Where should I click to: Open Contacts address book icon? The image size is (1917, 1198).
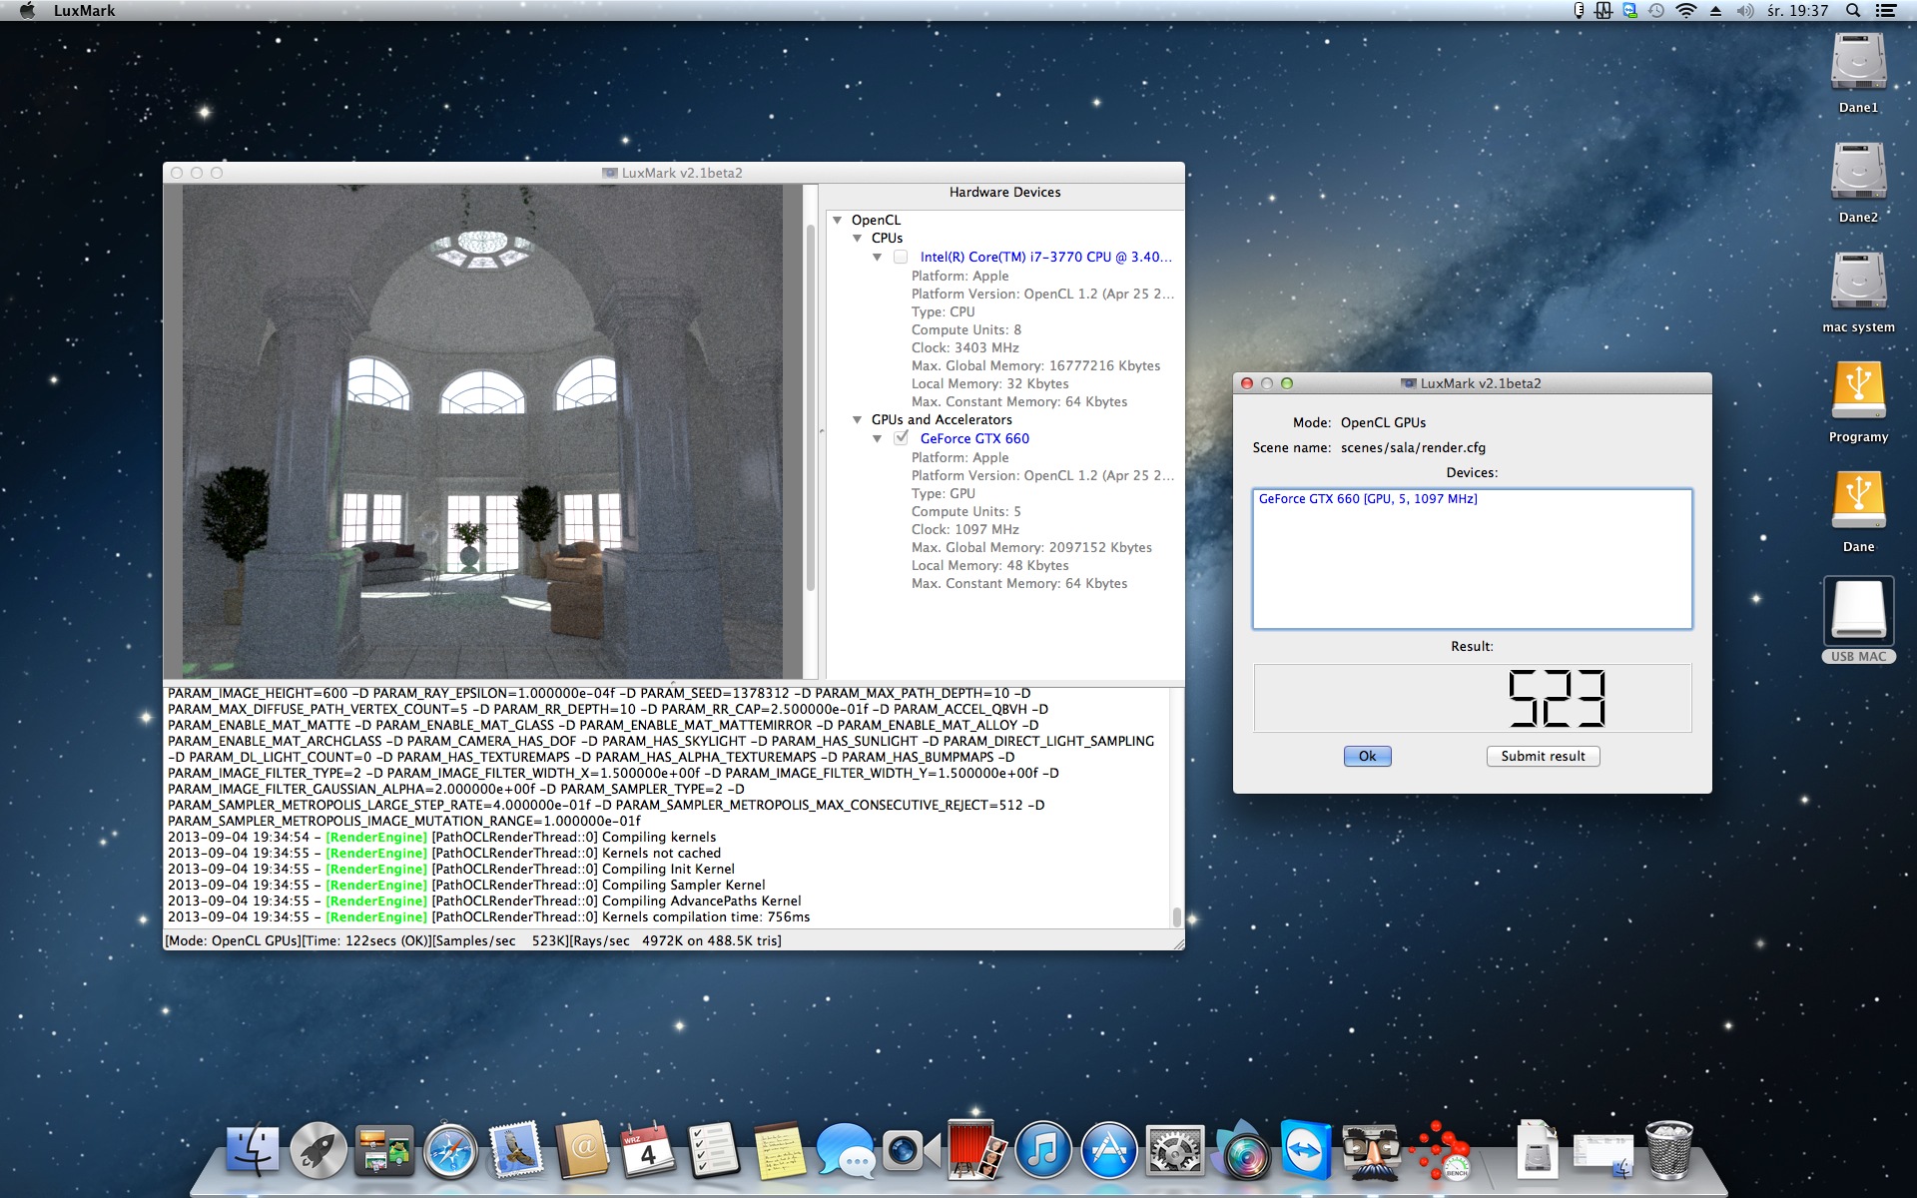pos(582,1151)
